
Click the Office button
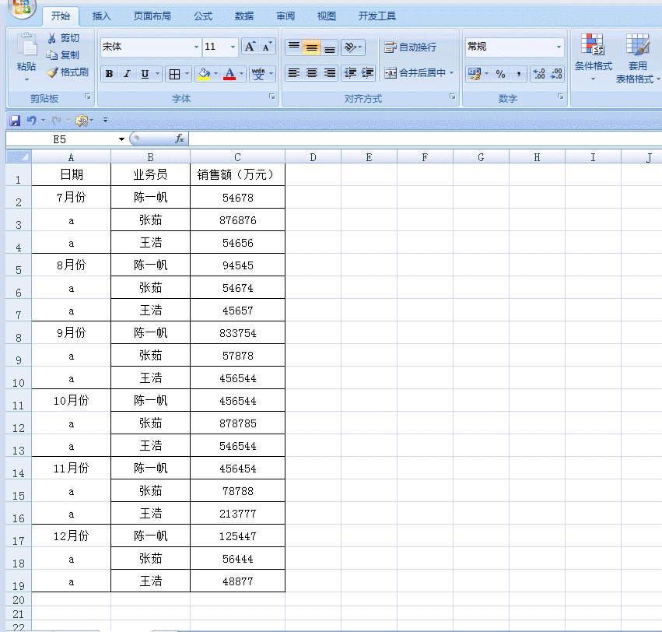point(22,7)
